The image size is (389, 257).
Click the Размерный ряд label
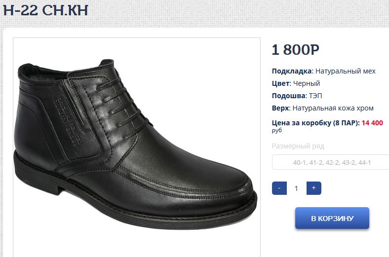pyautogui.click(x=298, y=146)
